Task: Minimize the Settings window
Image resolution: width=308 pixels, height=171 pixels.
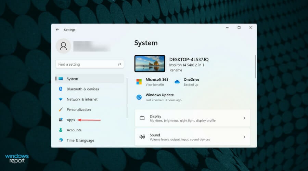Action: pyautogui.click(x=227, y=27)
